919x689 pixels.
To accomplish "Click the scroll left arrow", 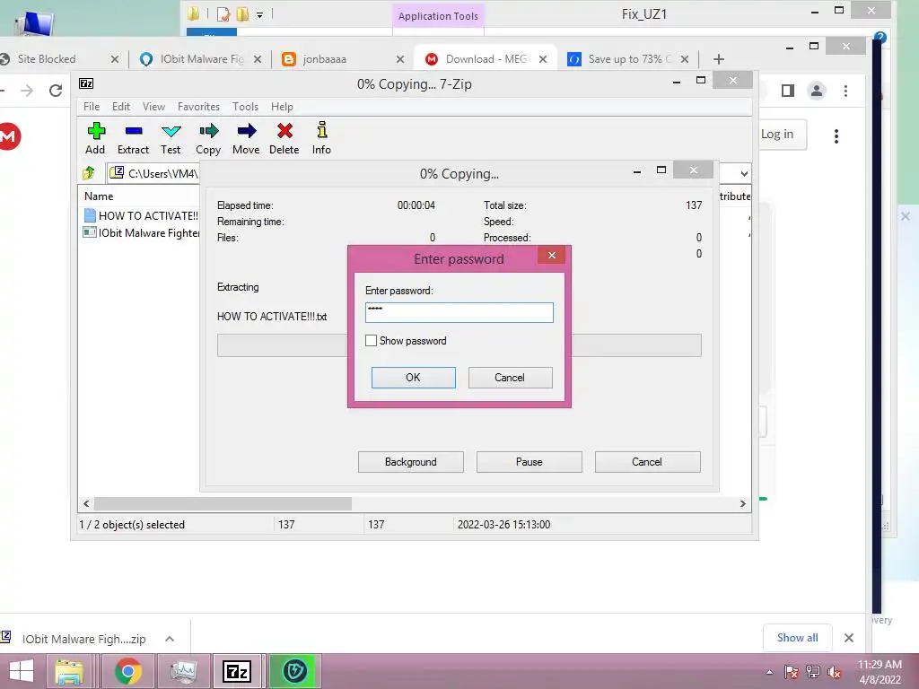I will click(x=87, y=503).
